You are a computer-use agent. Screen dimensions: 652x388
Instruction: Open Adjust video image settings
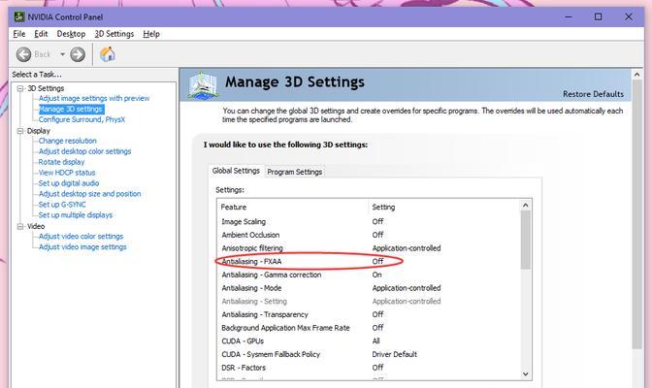point(82,247)
